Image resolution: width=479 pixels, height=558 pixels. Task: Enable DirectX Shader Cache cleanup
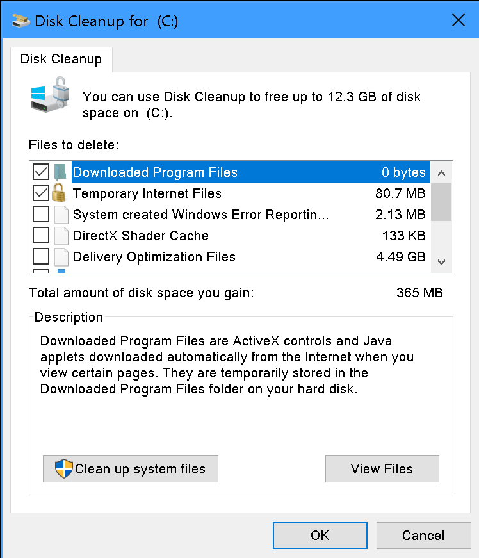pyautogui.click(x=40, y=236)
